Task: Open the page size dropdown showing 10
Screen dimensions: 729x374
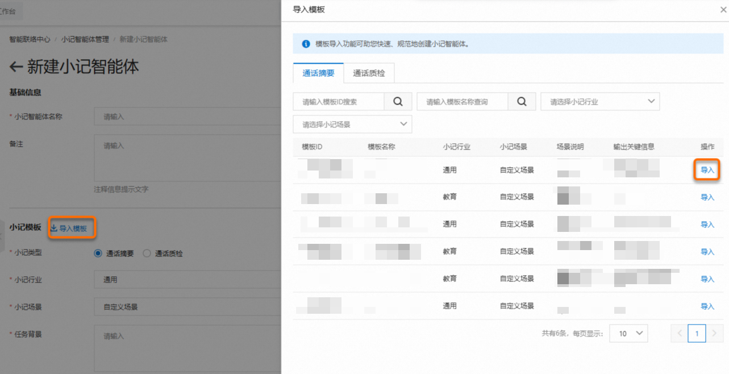Action: [x=628, y=334]
